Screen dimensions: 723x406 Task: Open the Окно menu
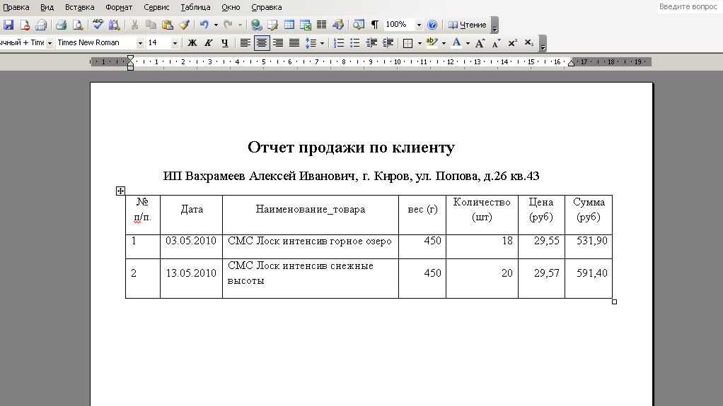(x=231, y=7)
